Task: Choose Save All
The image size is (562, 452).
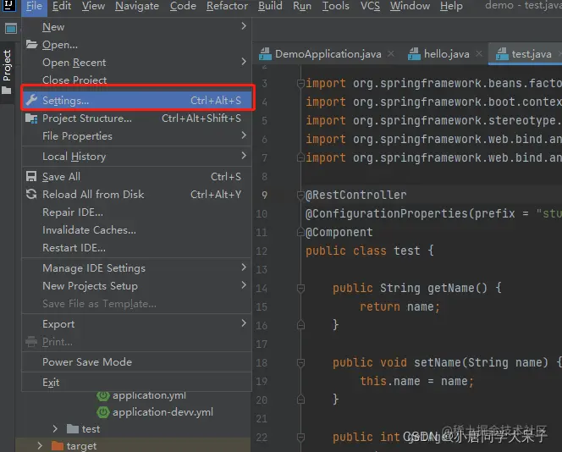Action: [137, 177]
